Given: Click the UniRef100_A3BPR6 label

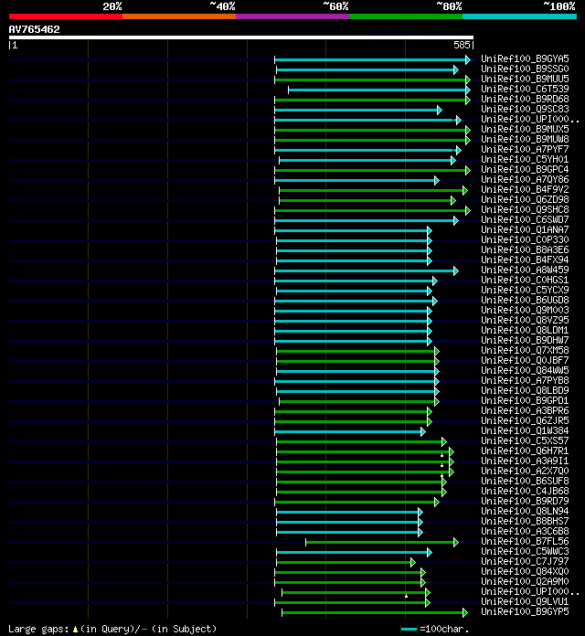Looking at the screenshot, I should [525, 411].
